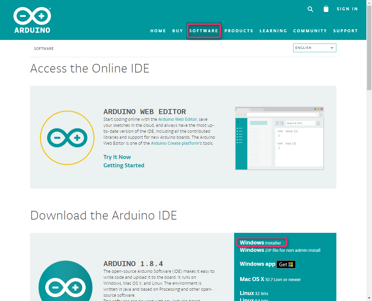Click the ARDUINO 1.8.4 heading
The height and width of the screenshot is (301, 372).
click(x=133, y=263)
